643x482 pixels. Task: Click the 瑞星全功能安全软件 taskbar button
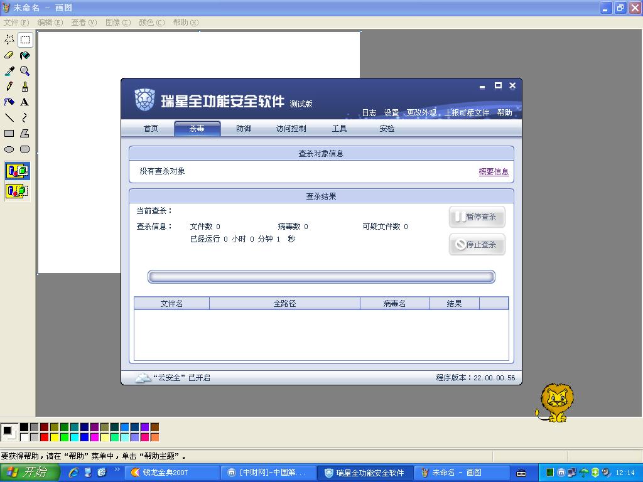(x=365, y=473)
